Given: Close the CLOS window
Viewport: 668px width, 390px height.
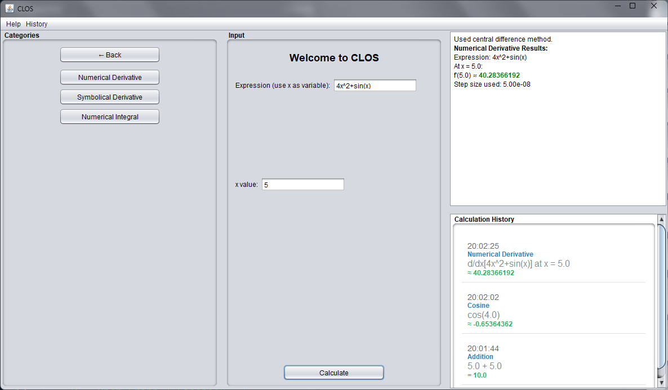Looking at the screenshot, I should pyautogui.click(x=653, y=6).
